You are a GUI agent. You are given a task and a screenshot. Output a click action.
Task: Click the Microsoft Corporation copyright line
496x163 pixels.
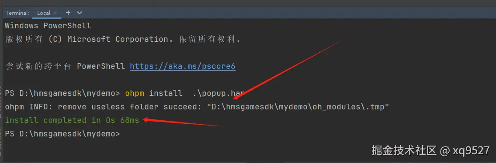pos(123,39)
